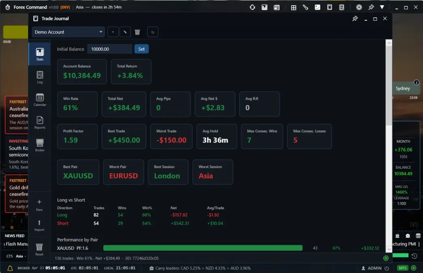Click the Total Return +3.84% card
423x273 pixels.
pos(131,72)
